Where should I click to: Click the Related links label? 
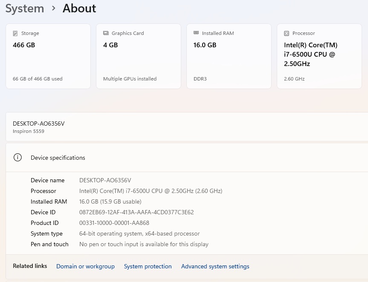(30, 266)
